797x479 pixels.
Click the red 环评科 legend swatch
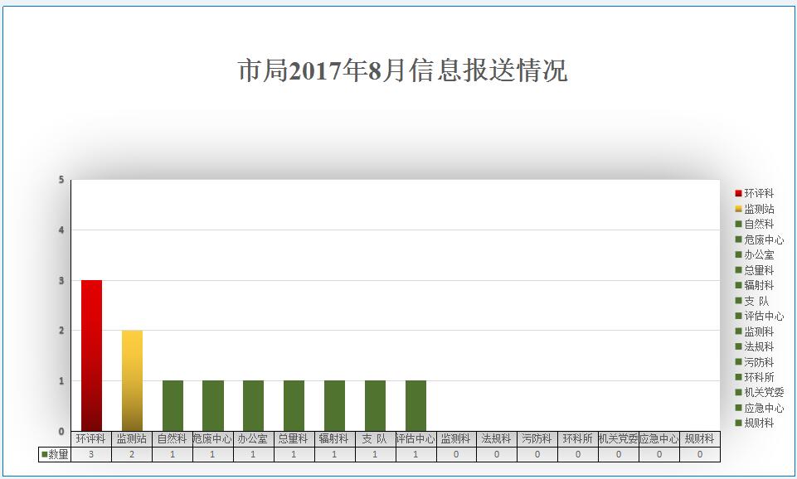(738, 193)
